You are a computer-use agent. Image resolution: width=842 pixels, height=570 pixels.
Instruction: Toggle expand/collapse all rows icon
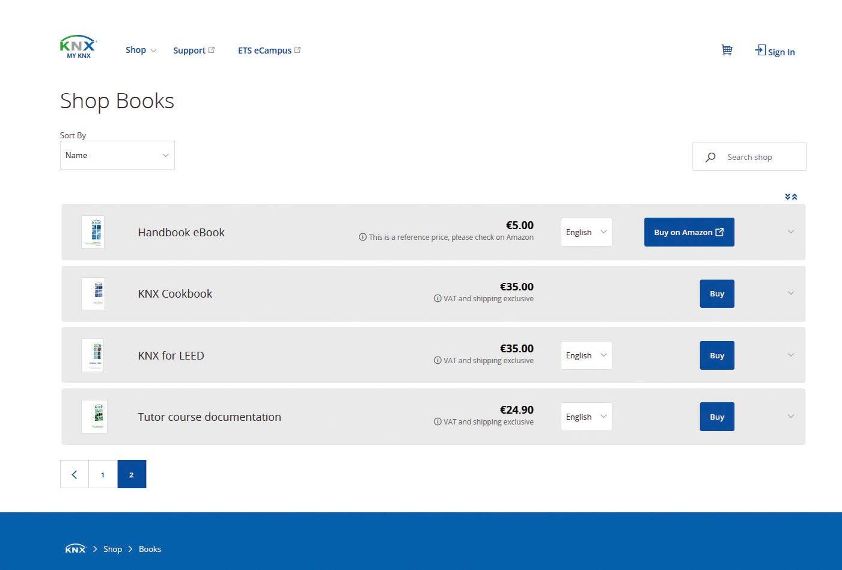[791, 197]
